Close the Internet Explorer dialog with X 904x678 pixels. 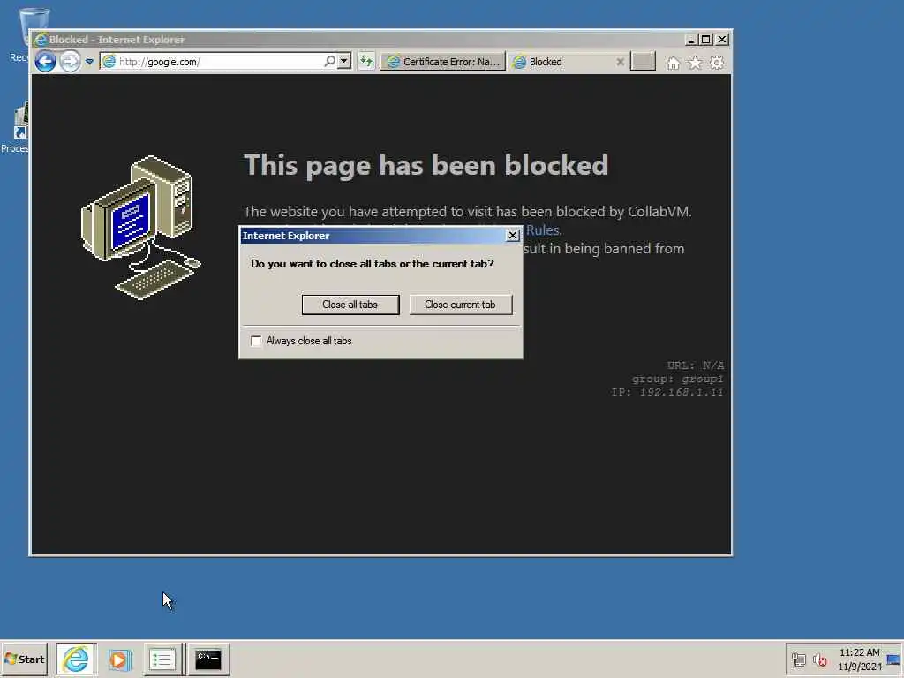click(513, 235)
